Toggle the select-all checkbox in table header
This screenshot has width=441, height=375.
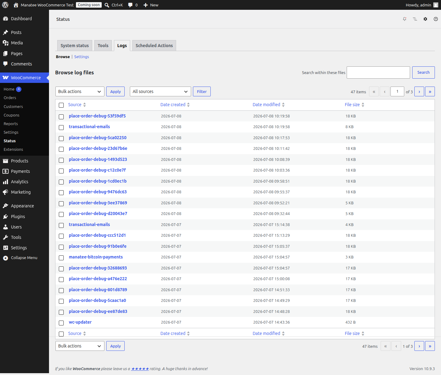coord(61,105)
